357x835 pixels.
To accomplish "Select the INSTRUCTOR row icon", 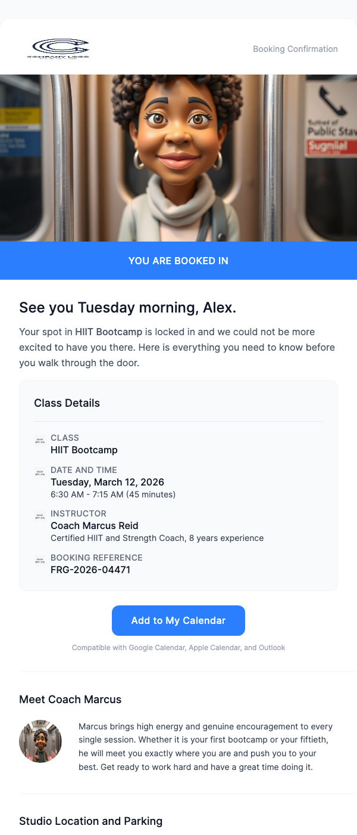I will tap(39, 516).
